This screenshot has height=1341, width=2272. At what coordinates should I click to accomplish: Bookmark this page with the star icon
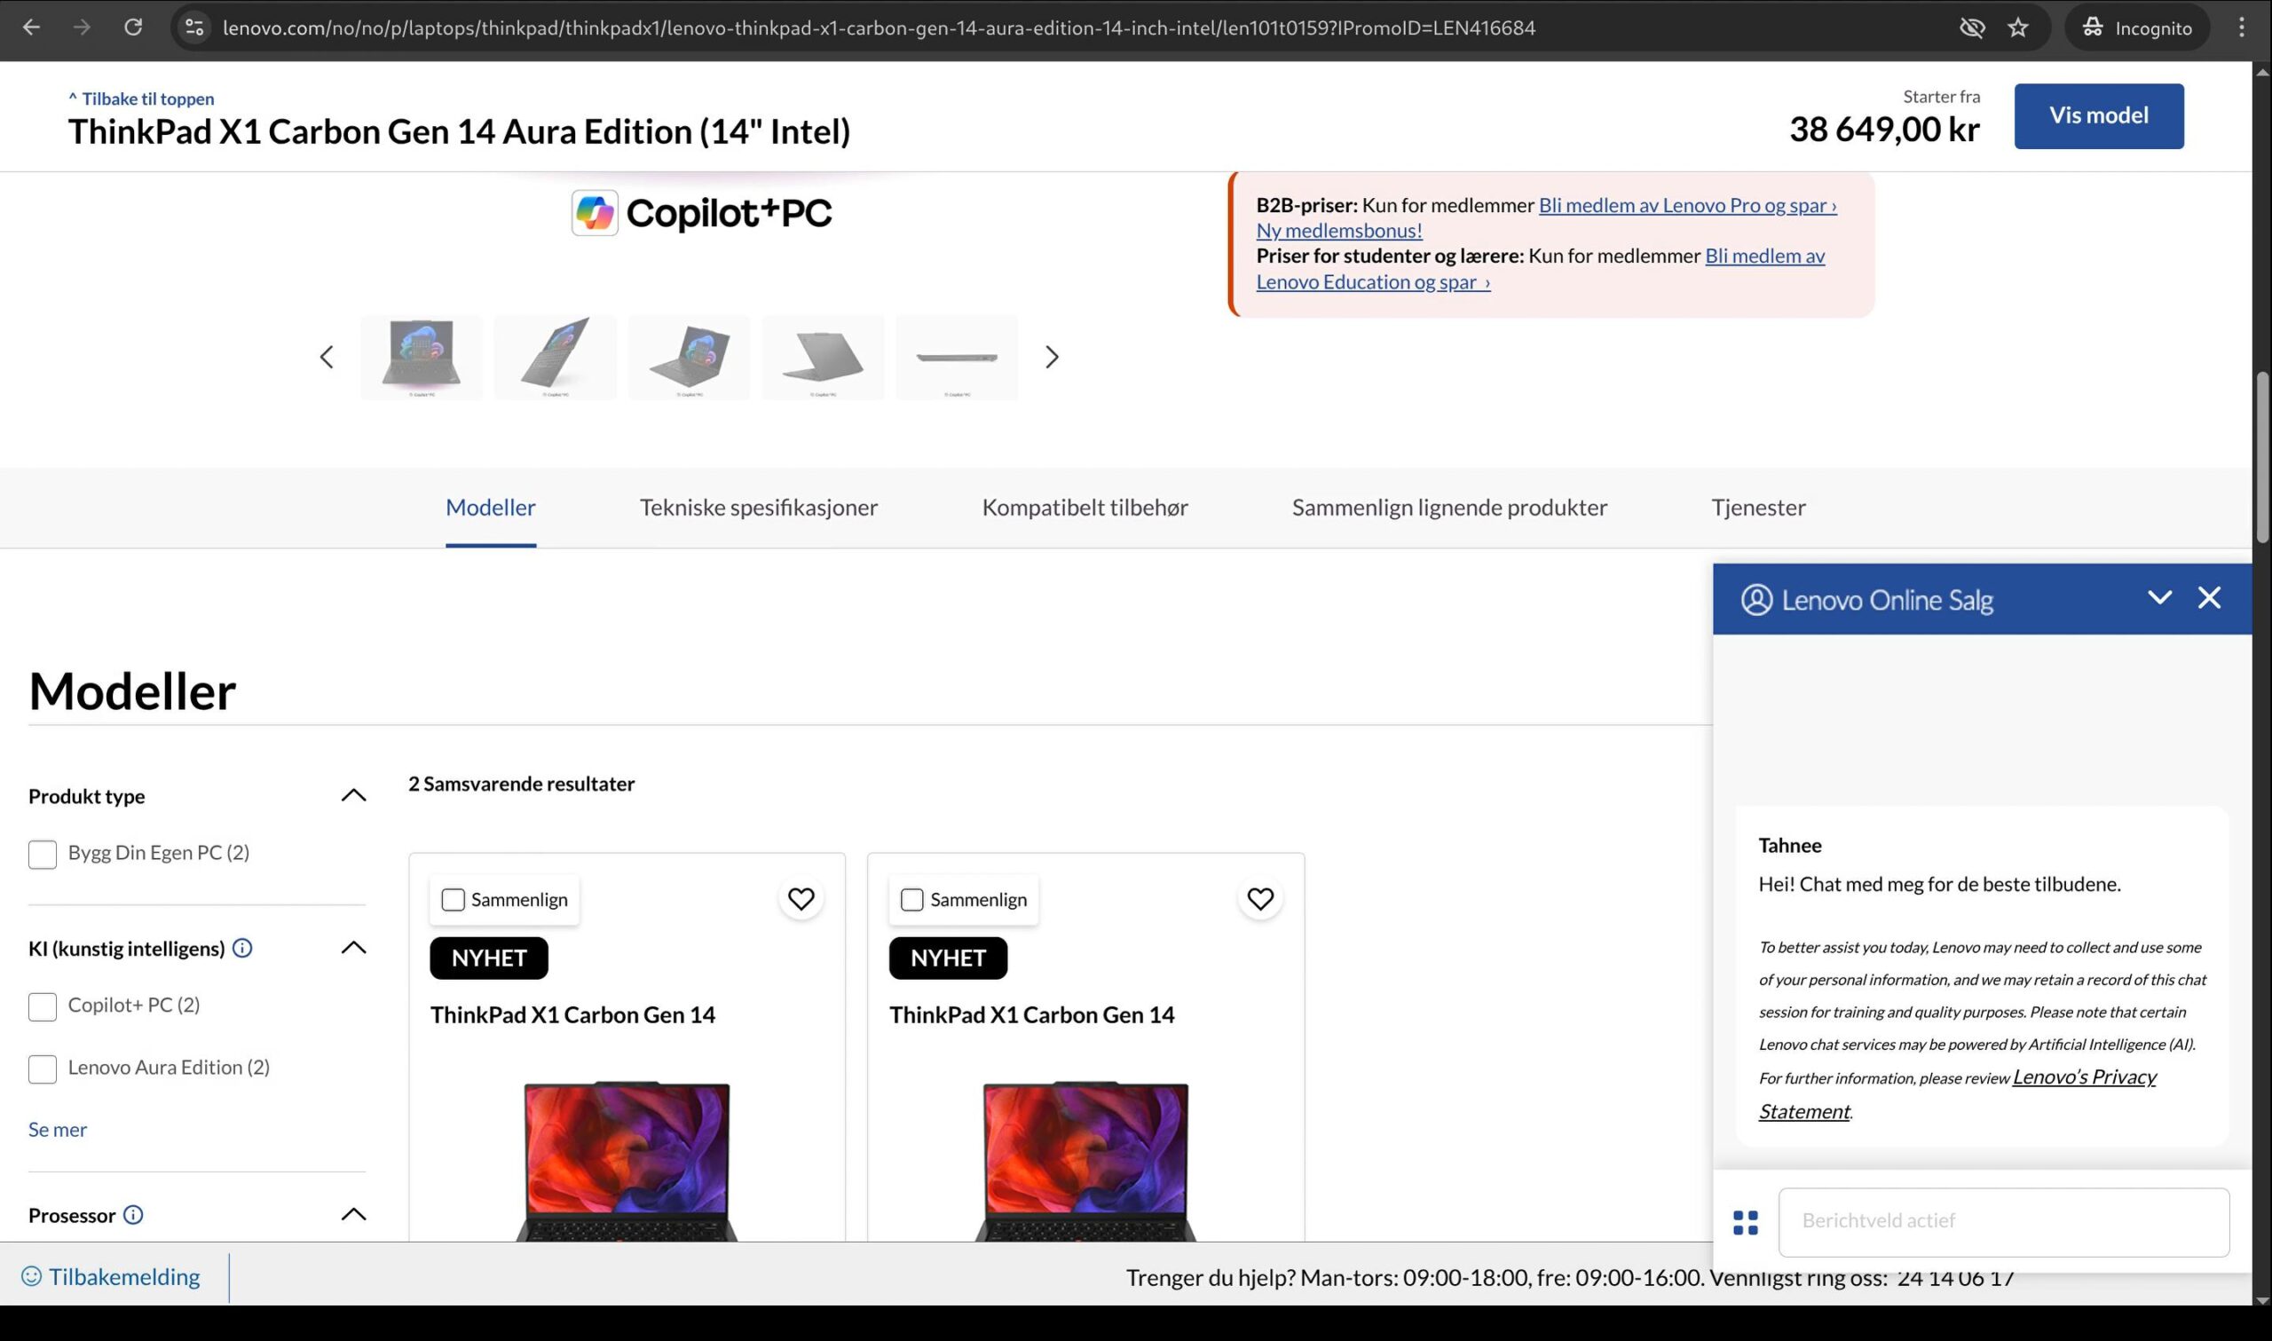pos(2018,28)
